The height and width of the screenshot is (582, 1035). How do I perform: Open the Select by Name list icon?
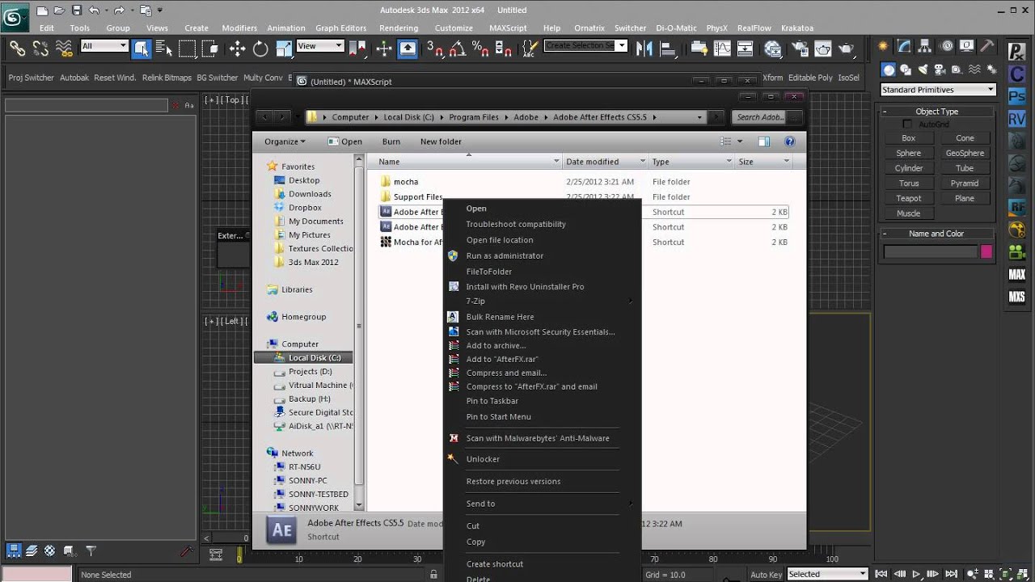point(164,48)
